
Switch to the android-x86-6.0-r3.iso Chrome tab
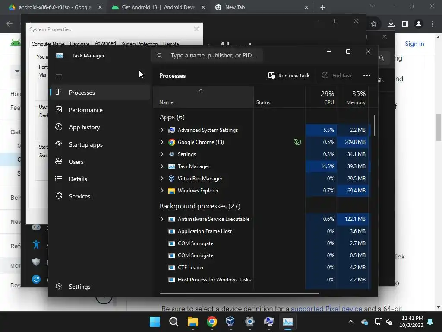[x=55, y=7]
